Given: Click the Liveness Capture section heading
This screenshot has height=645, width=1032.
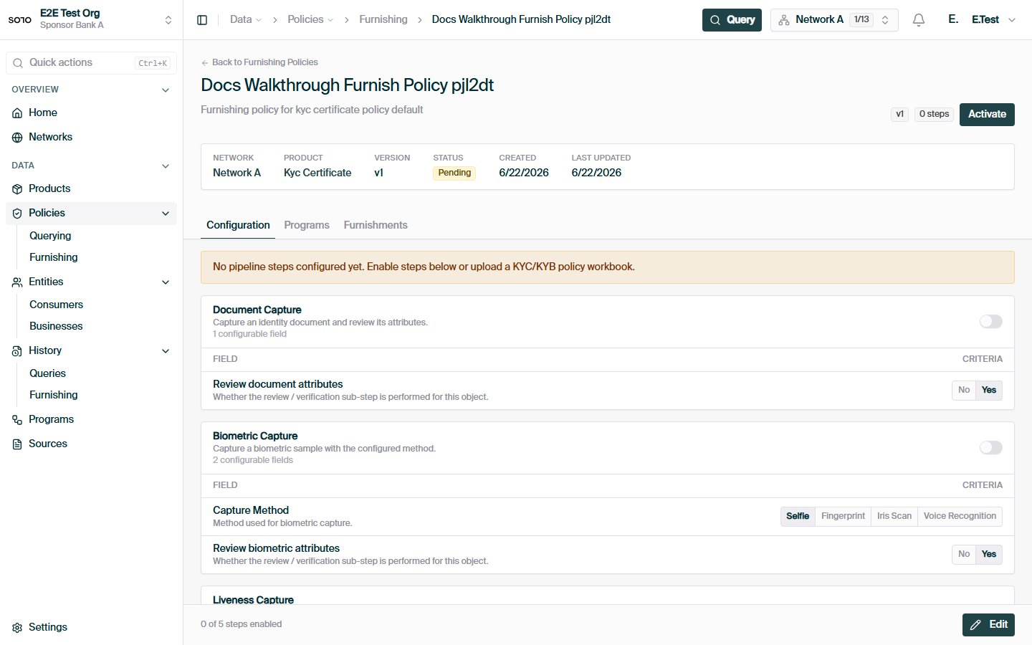Looking at the screenshot, I should tap(253, 600).
